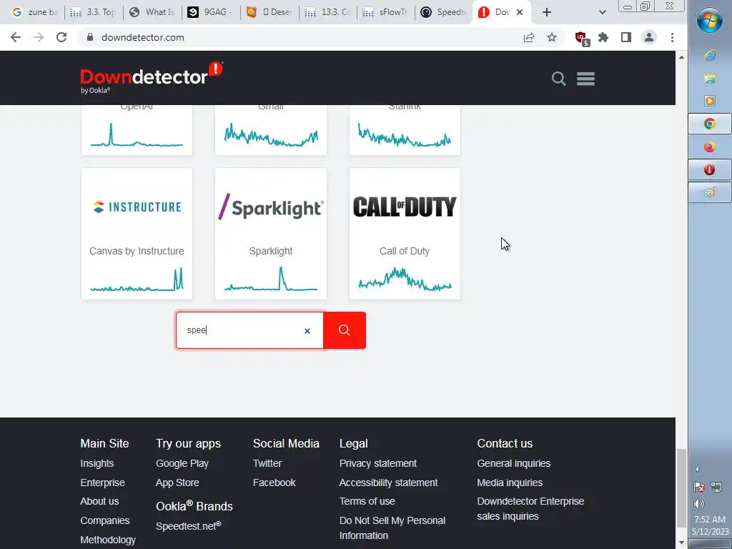Switch to the 'What Is' tab
Image resolution: width=732 pixels, height=549 pixels.
pos(152,12)
